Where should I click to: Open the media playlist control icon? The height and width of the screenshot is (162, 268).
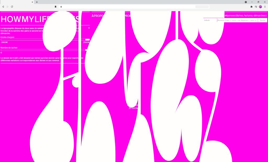[256, 7]
